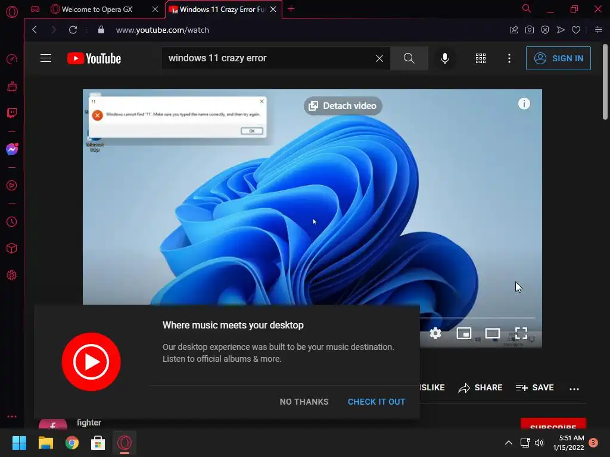Reload the YouTube page
This screenshot has height=457, width=610.
click(73, 30)
